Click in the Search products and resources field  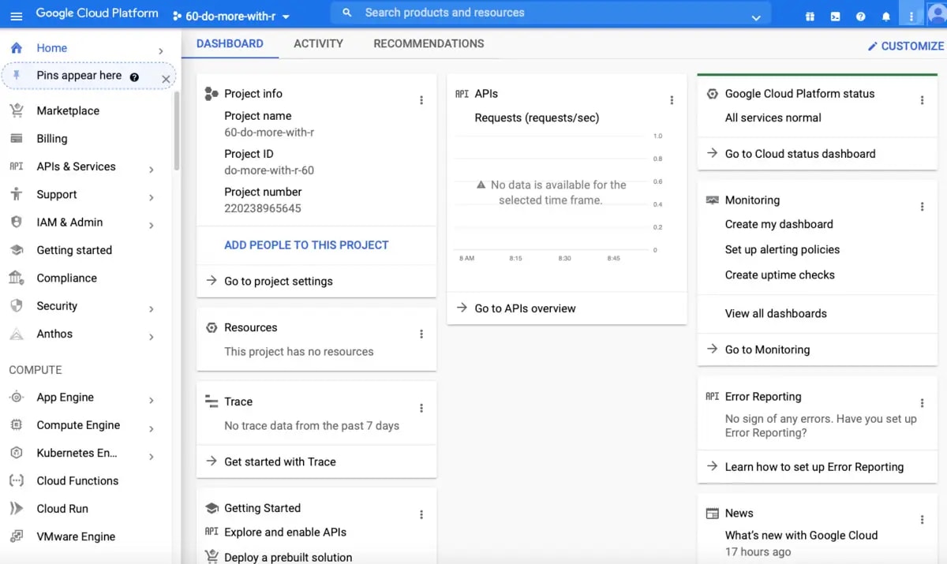pos(552,13)
